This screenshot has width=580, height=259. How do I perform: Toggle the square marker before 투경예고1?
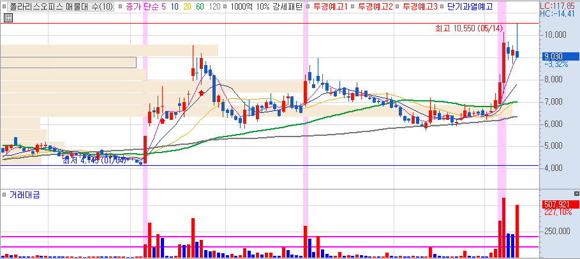coord(308,6)
